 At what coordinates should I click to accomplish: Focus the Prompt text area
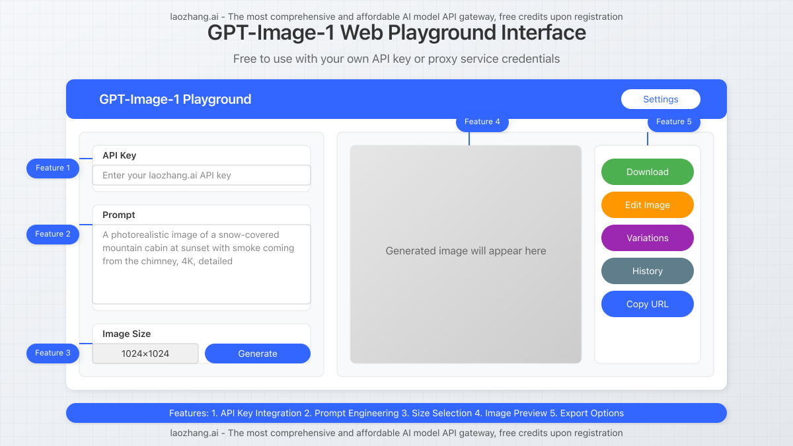[202, 264]
